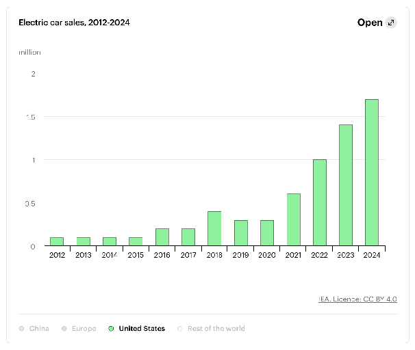Open the chart using the Open label
The height and width of the screenshot is (350, 415).
click(x=370, y=23)
